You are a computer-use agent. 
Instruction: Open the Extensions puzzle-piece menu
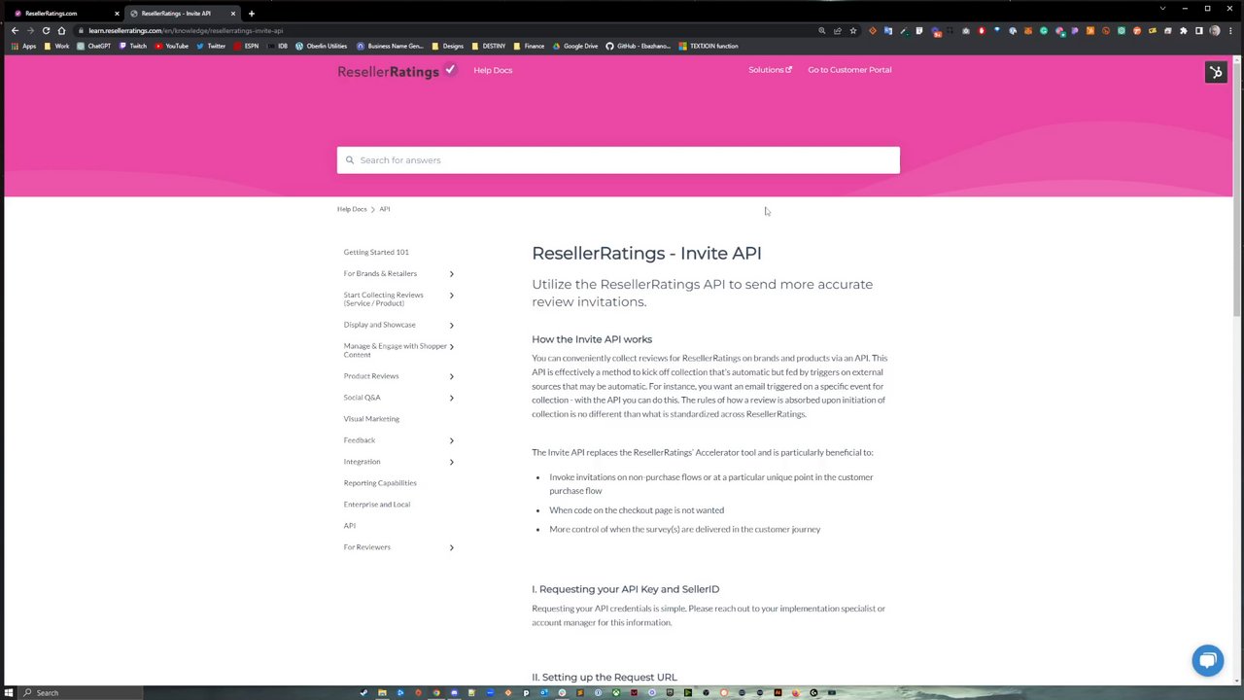pos(1183,30)
